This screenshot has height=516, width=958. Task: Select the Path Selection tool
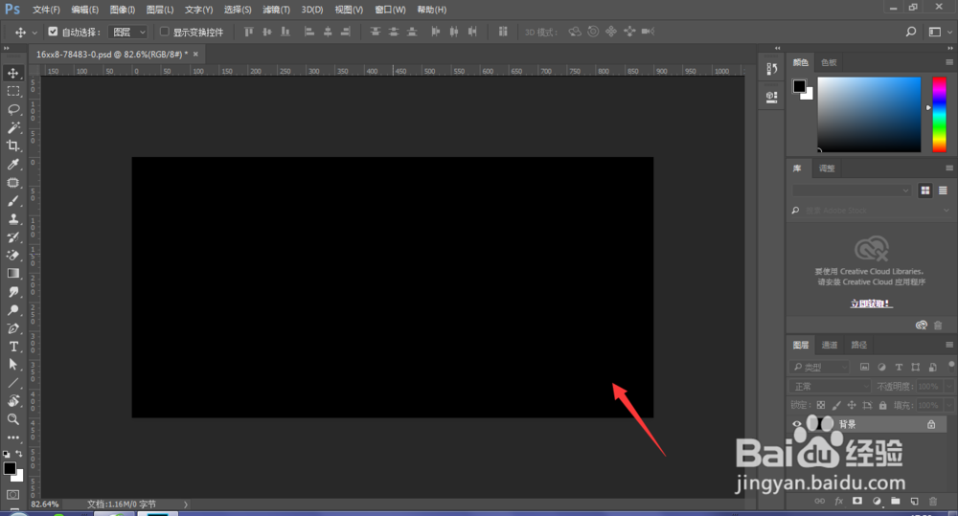pyautogui.click(x=12, y=365)
